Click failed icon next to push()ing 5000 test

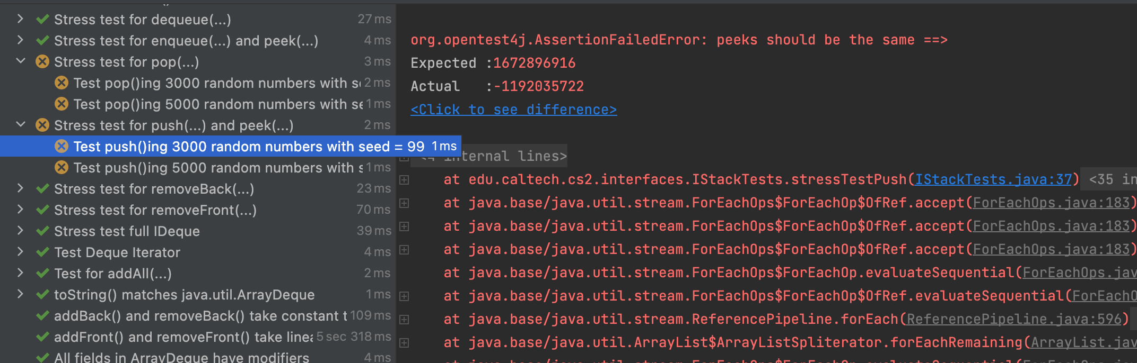[62, 168]
